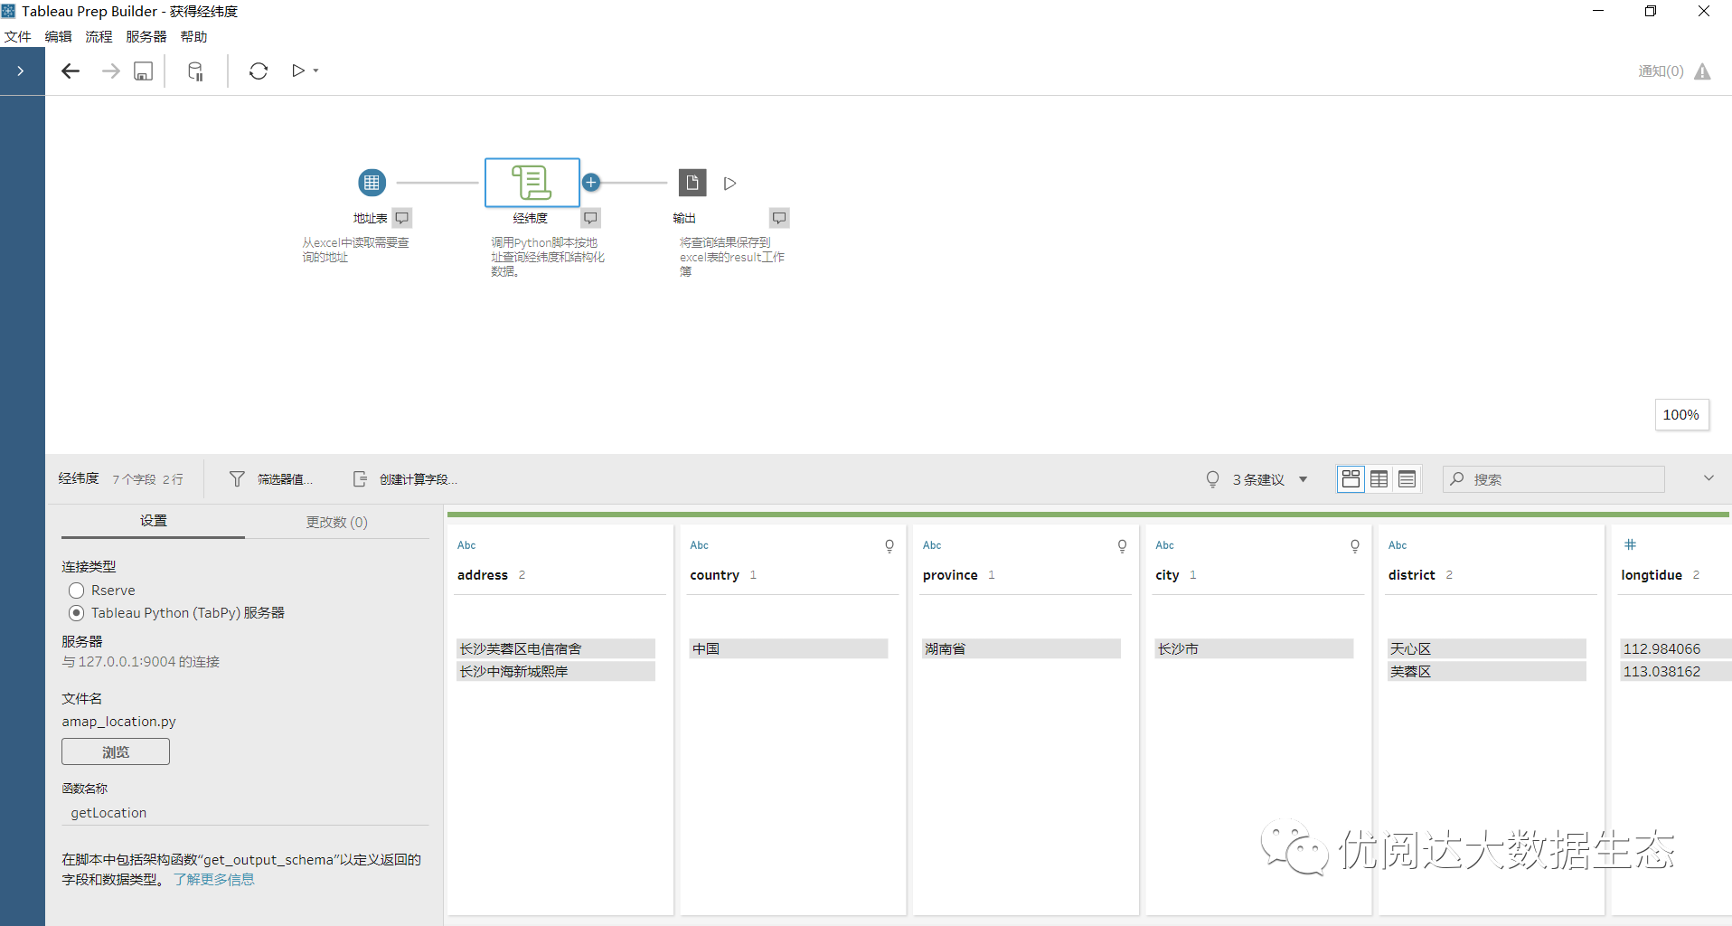Click the city field header
The width and height of the screenshot is (1732, 926).
coord(1167,575)
